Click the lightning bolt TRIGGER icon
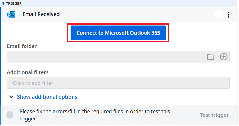The width and height of the screenshot is (239, 126). coord(3,3)
